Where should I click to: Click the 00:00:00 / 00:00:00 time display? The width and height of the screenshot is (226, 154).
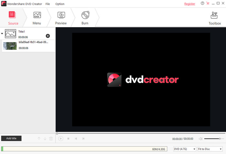tap(183, 139)
